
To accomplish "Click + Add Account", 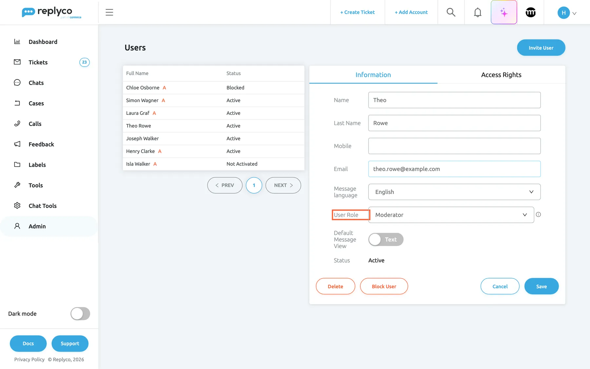I will click(x=411, y=12).
